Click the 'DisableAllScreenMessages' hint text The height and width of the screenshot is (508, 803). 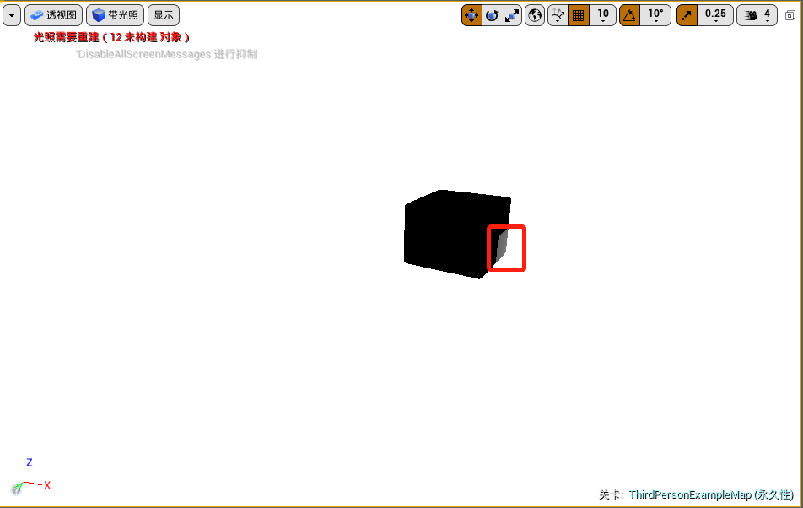(166, 54)
